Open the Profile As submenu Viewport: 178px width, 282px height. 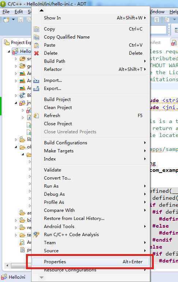(x=91, y=202)
